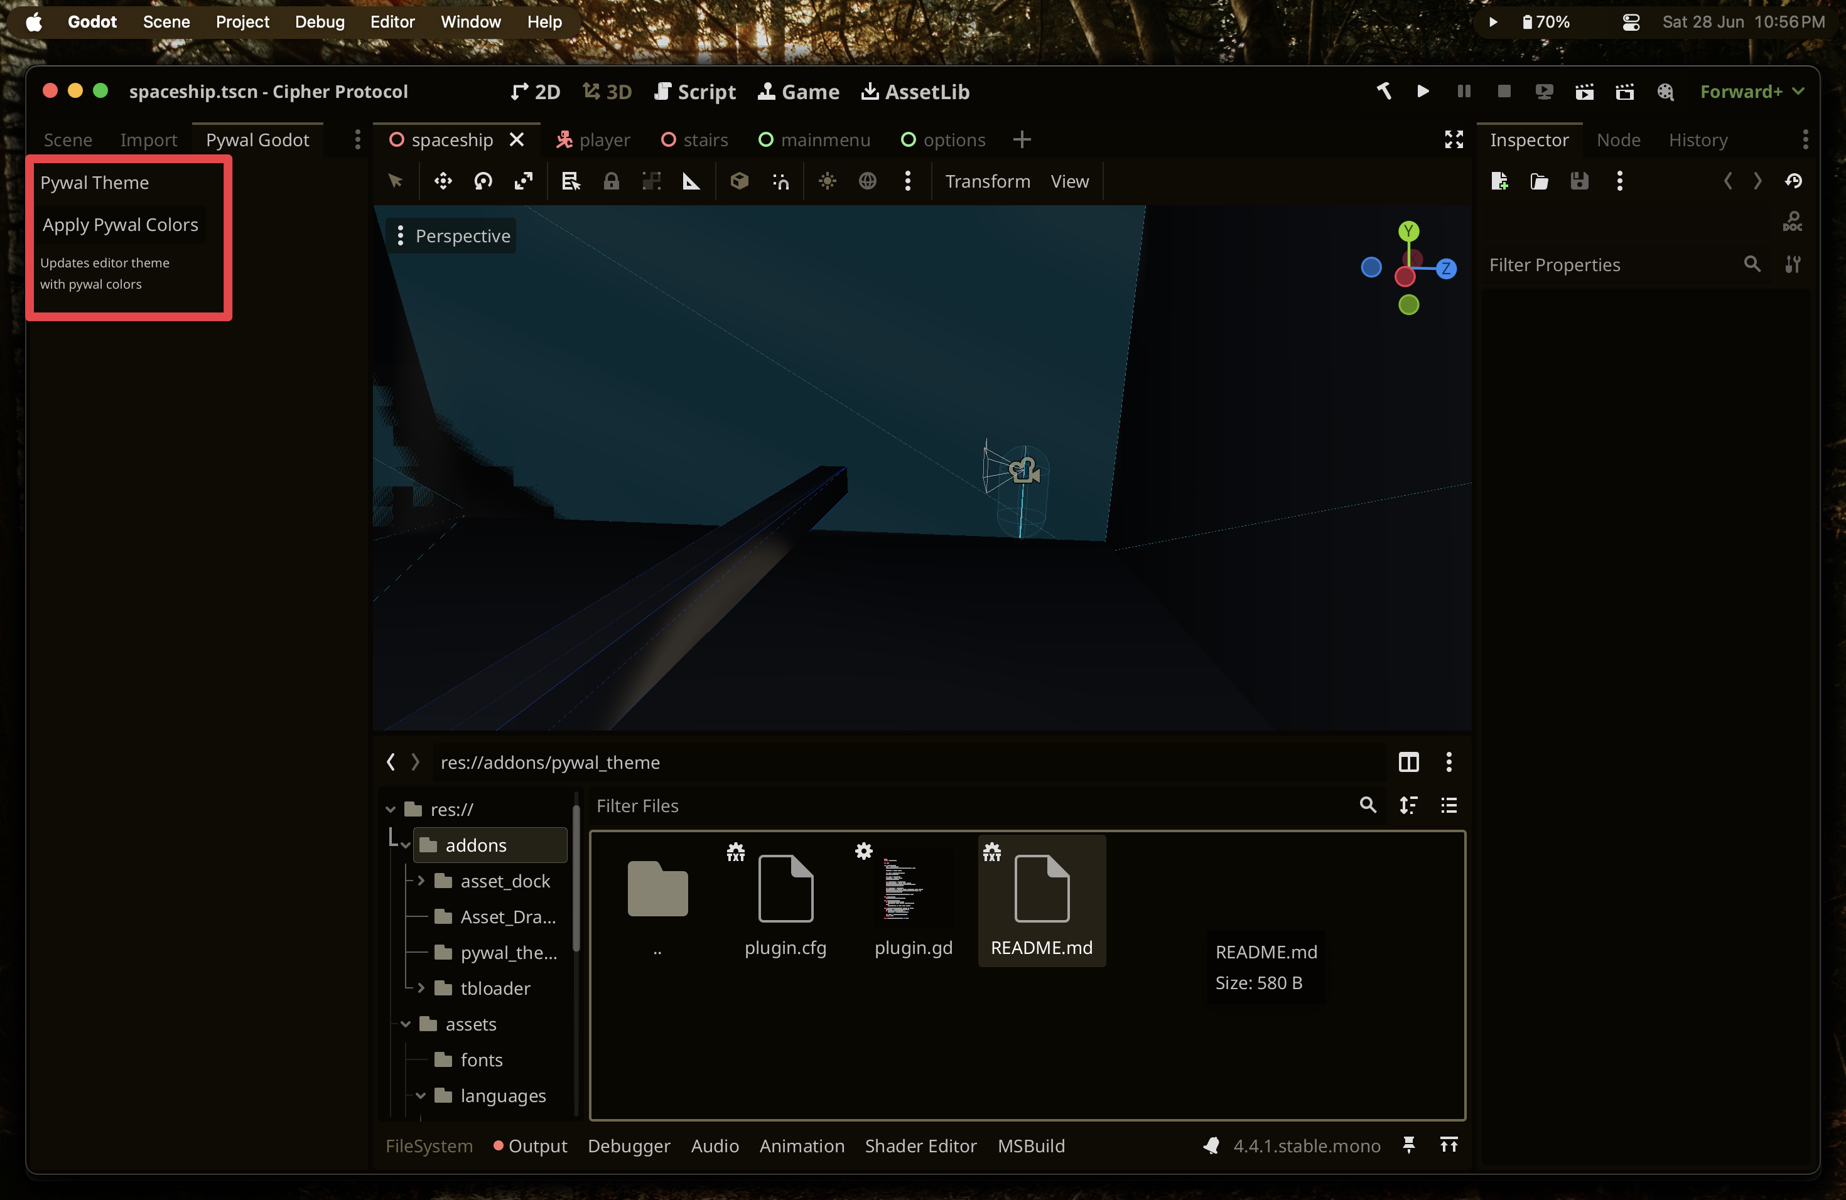
Task: Select the Move mode tool
Action: coord(443,181)
